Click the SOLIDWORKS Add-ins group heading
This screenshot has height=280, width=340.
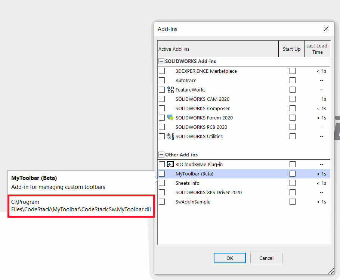click(191, 61)
